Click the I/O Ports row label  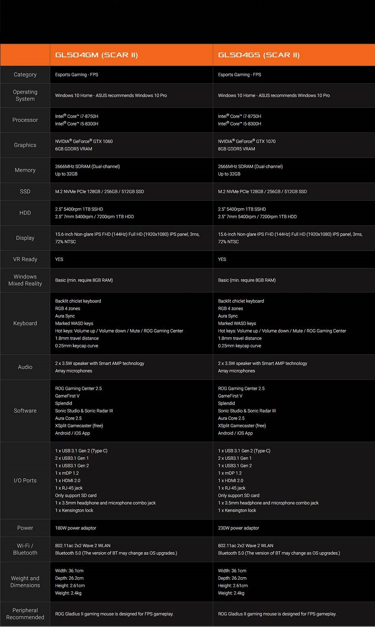[25, 481]
